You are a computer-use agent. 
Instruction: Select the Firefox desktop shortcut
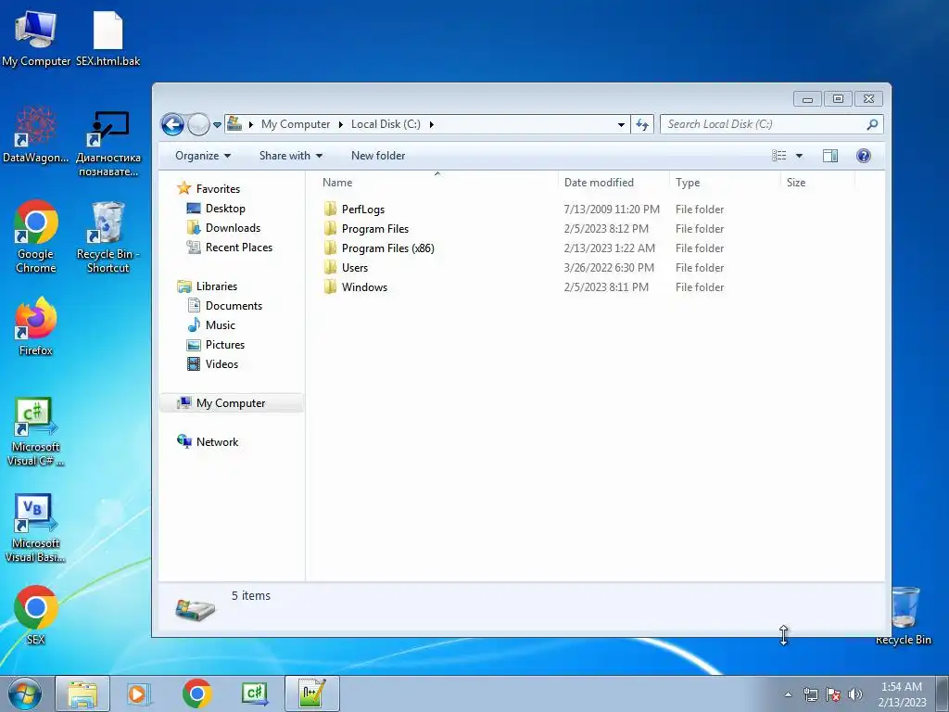(x=36, y=325)
